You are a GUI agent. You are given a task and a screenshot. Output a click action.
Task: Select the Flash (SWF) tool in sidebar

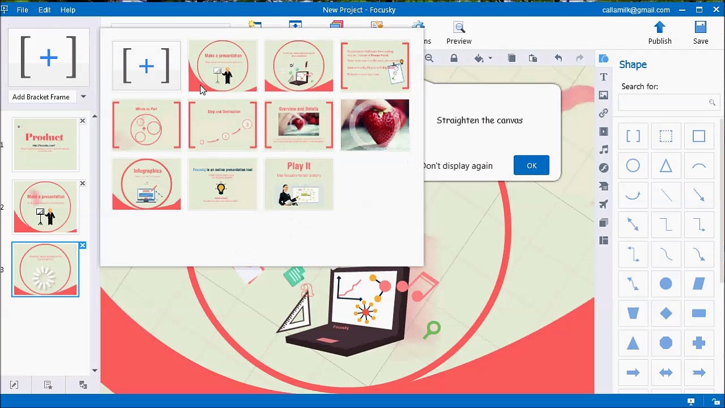coord(604,168)
